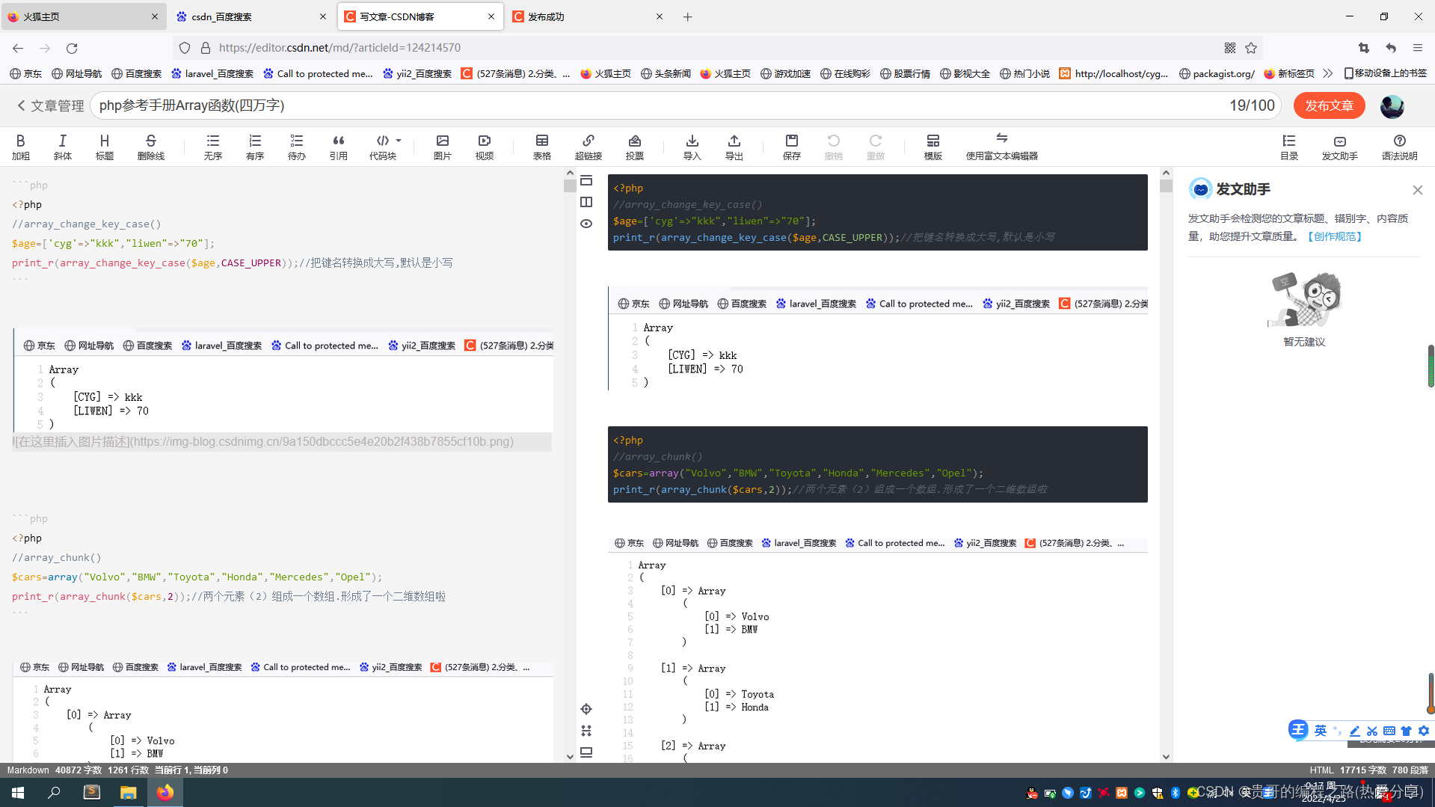Open a new browser tab

click(x=688, y=16)
